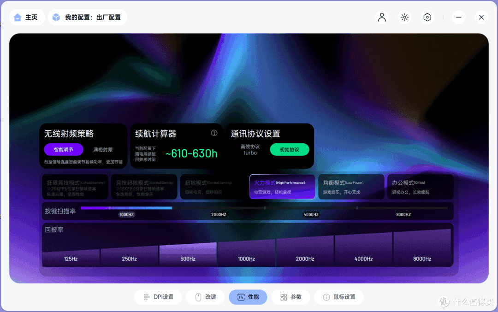
Task: Choose 竞技超核模式 performance mode
Action: (144, 187)
